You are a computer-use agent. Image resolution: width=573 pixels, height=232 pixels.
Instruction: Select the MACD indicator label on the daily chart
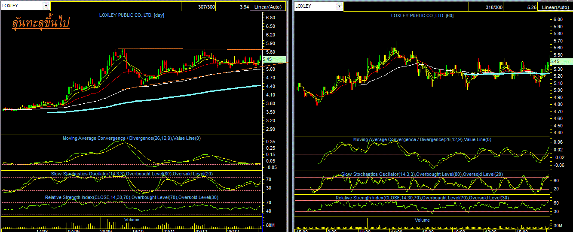(132, 138)
